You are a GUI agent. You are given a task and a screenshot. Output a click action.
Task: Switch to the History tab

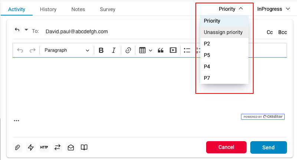48,9
